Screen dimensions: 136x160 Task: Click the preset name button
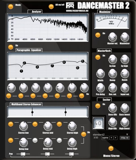pyautogui.click(x=105, y=138)
